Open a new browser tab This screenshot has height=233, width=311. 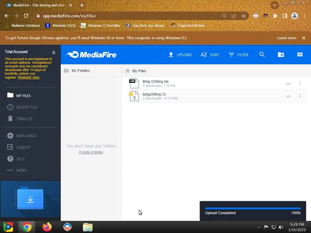pyautogui.click(x=82, y=5)
